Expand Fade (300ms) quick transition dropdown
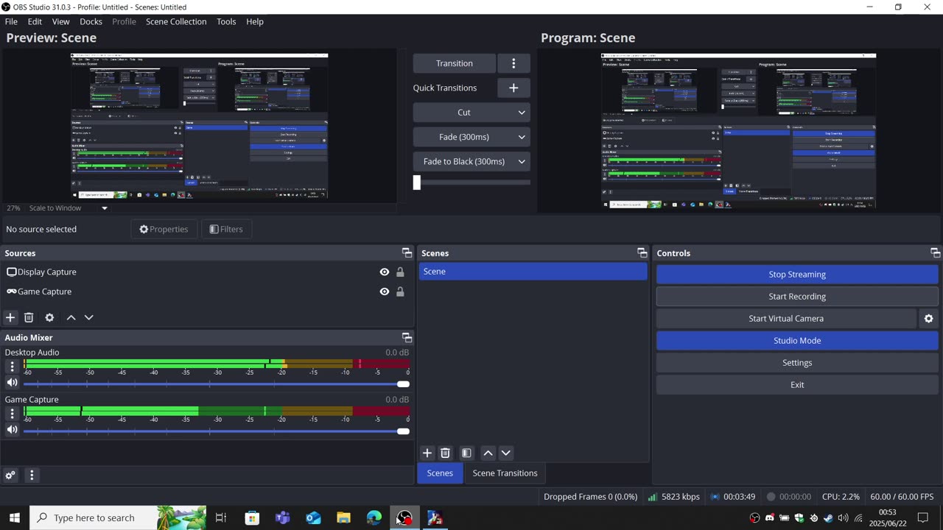This screenshot has width=943, height=530. point(471,137)
